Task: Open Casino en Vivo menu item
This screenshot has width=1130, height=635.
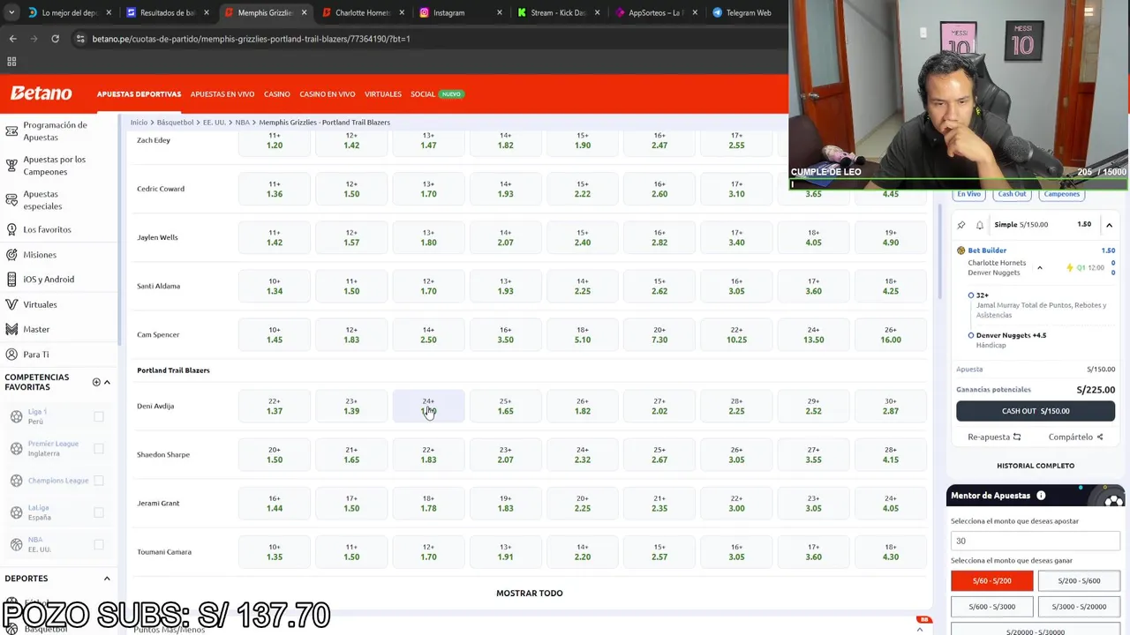Action: [x=328, y=93]
